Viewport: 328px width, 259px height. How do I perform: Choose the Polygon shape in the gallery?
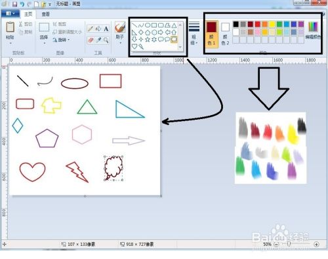coord(167,26)
